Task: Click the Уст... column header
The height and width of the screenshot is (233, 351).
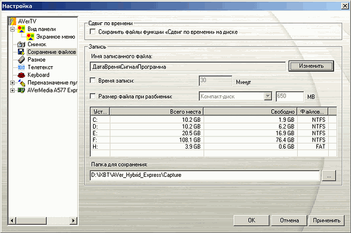Action: (100, 112)
